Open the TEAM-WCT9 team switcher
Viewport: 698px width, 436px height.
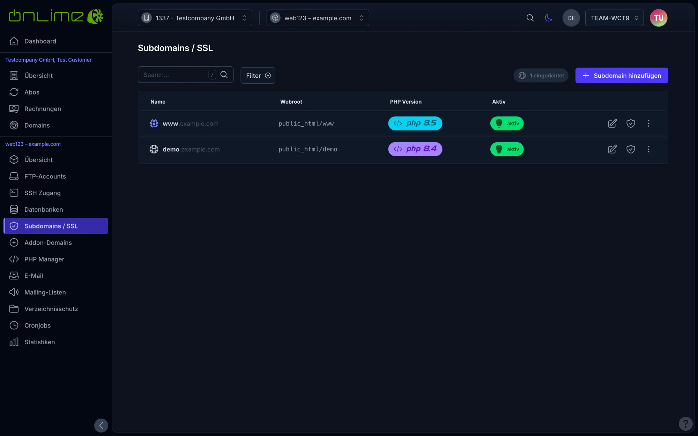coord(614,18)
